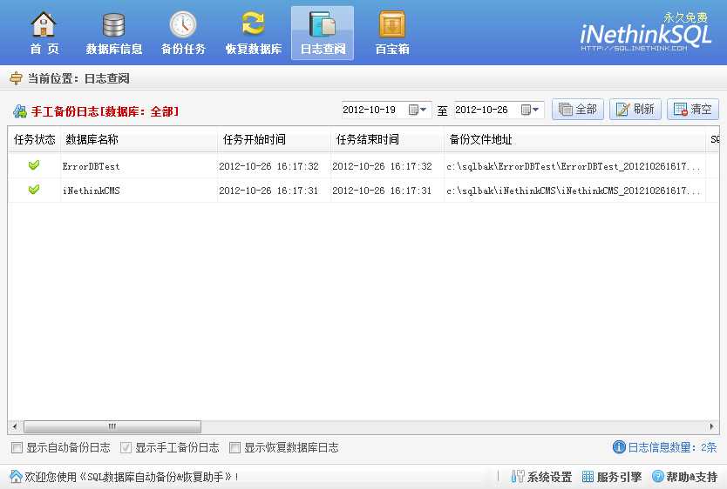This screenshot has height=489, width=727.
Task: Toggle 显示手工备份日志 checkbox
Action: (126, 447)
